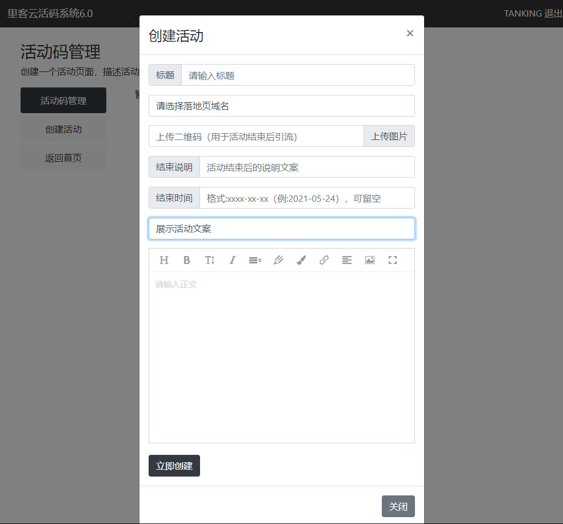The width and height of the screenshot is (563, 524).
Task: Pick the background color brush tool
Action: (x=301, y=260)
